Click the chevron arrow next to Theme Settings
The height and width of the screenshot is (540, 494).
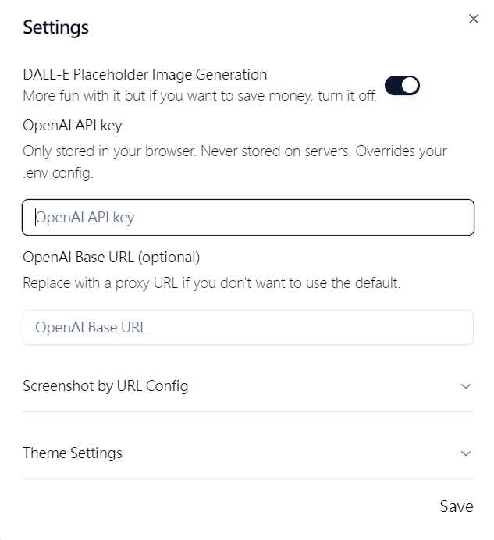[466, 453]
